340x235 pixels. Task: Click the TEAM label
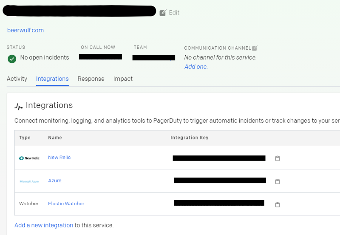[x=140, y=47]
